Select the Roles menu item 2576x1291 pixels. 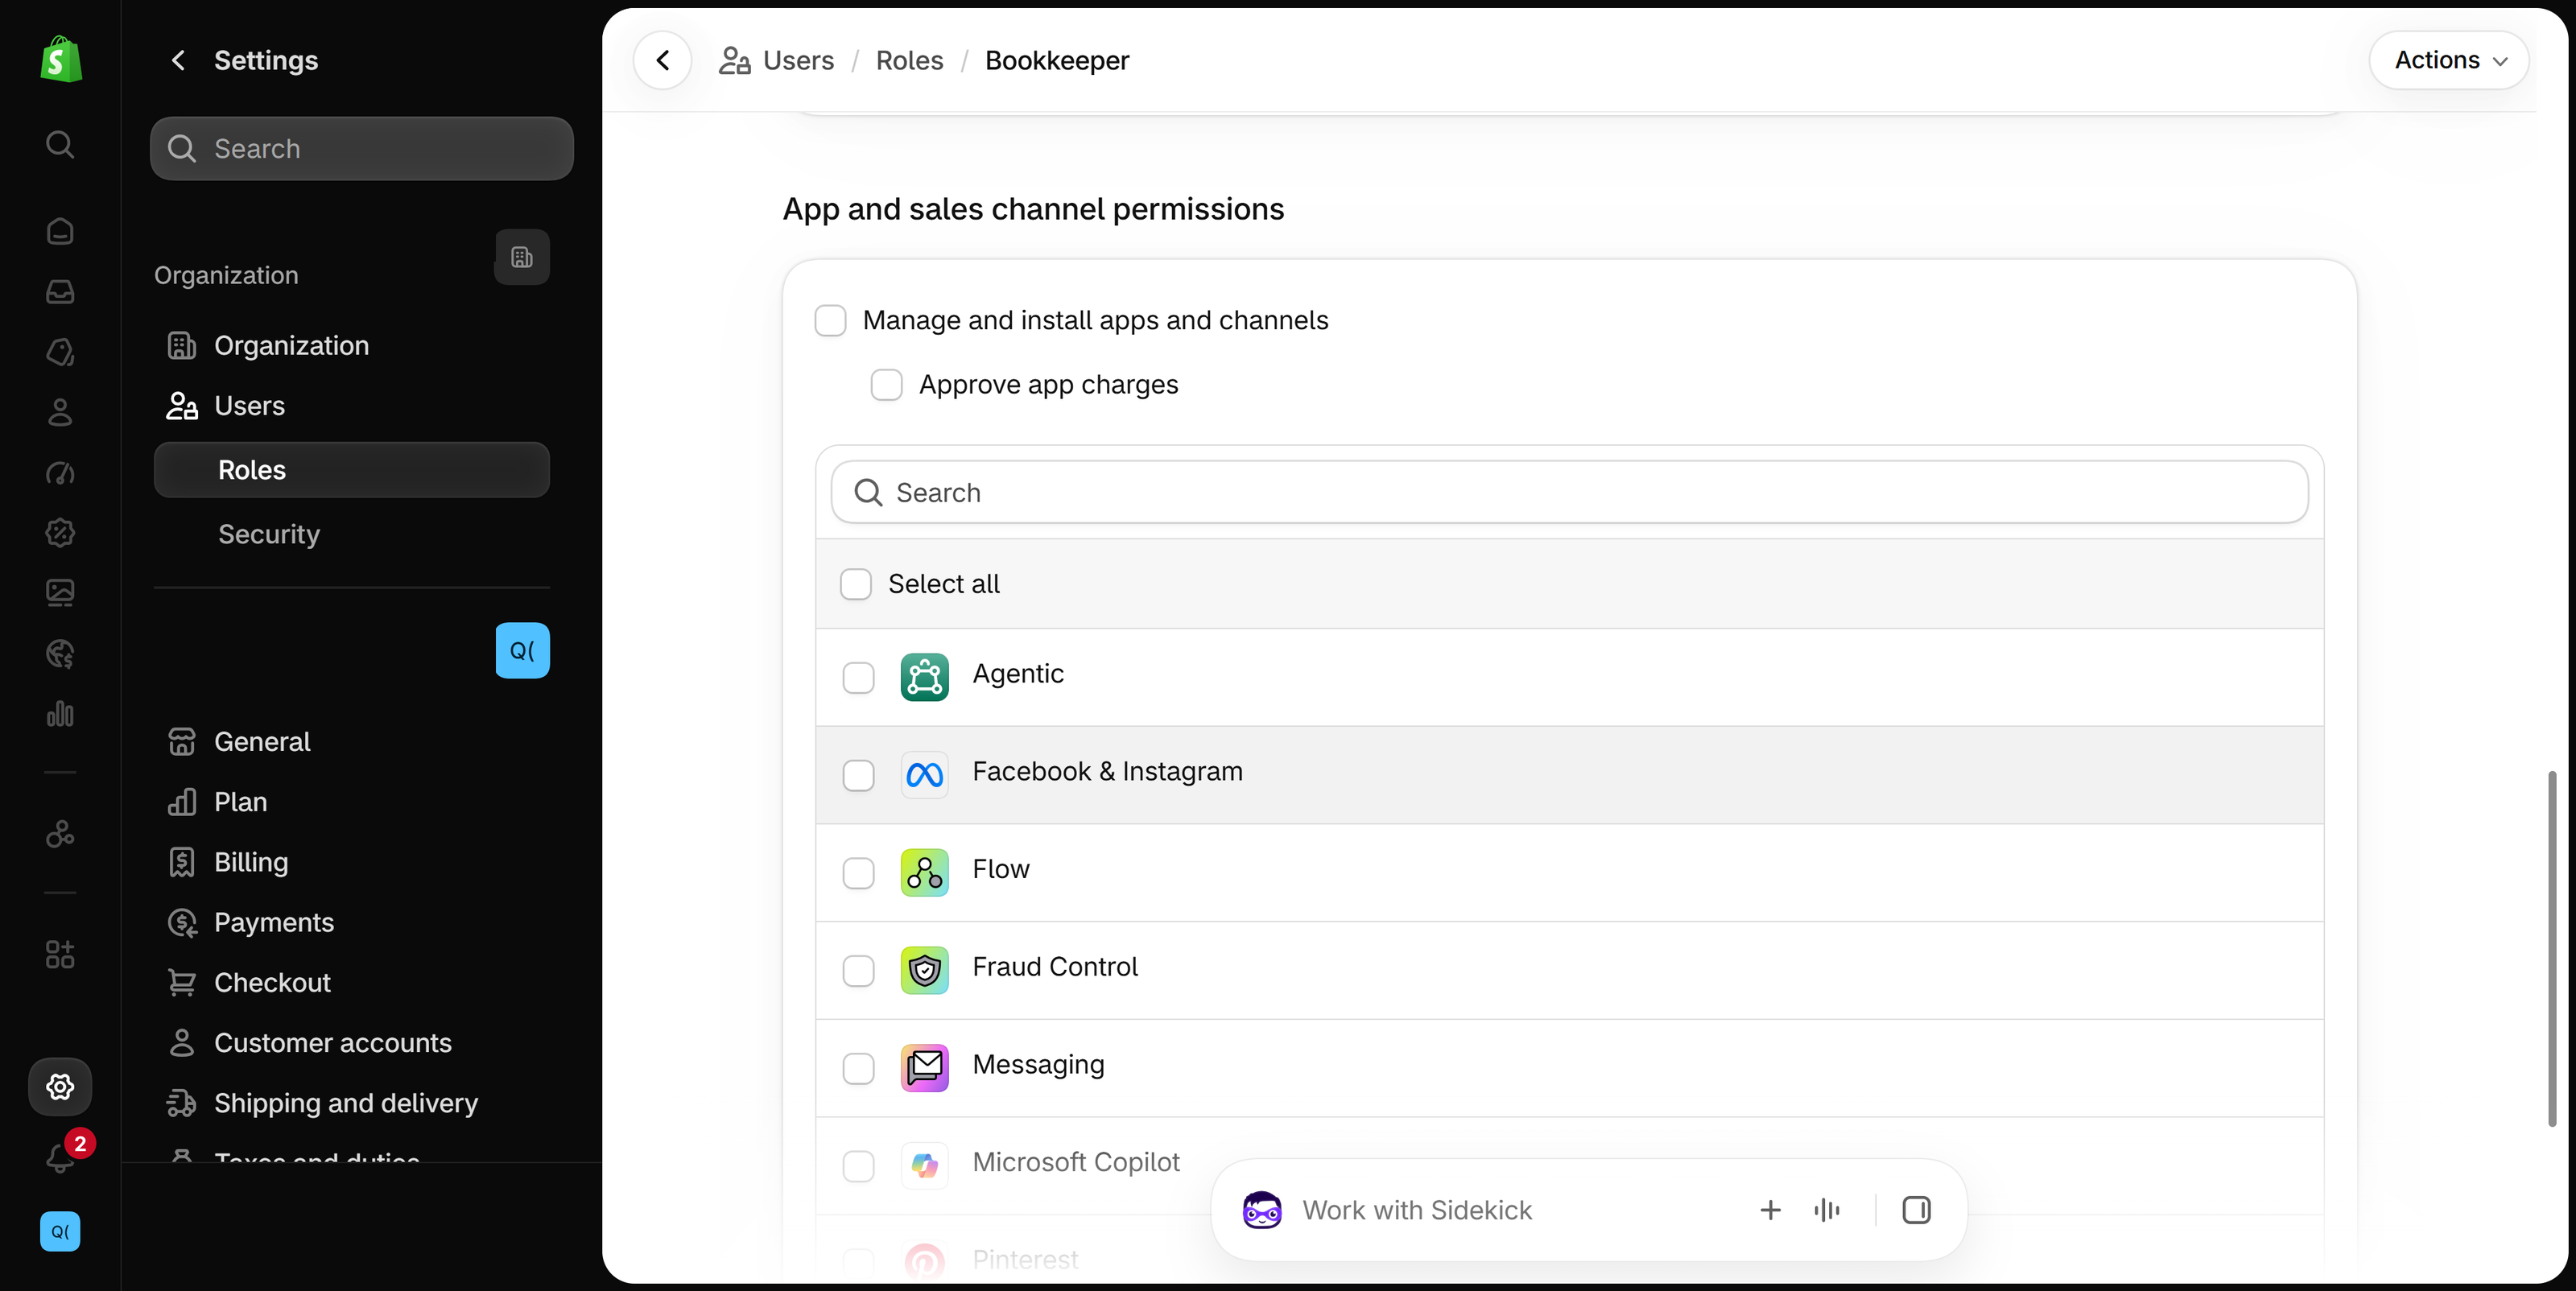point(352,470)
